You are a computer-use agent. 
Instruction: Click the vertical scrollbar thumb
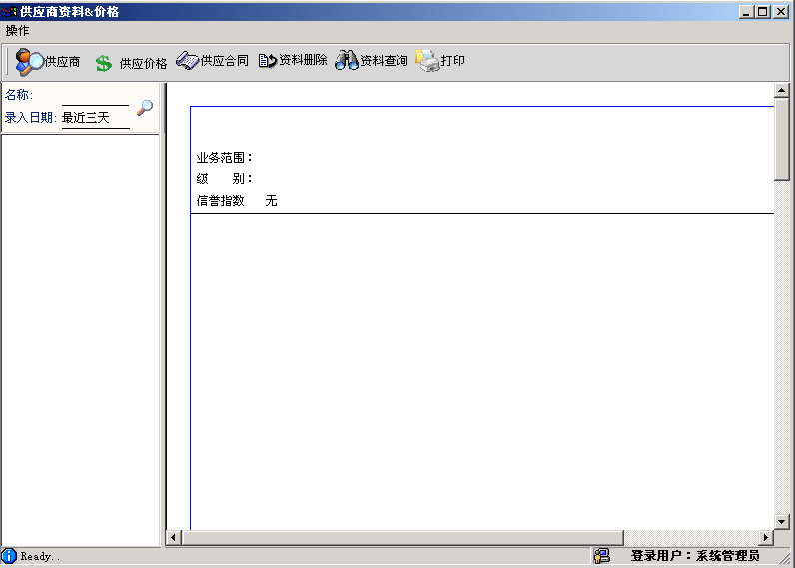[781, 139]
